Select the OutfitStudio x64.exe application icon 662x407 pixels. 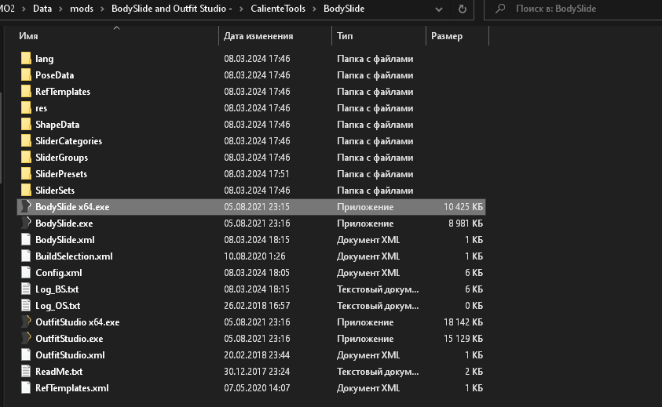pos(26,322)
